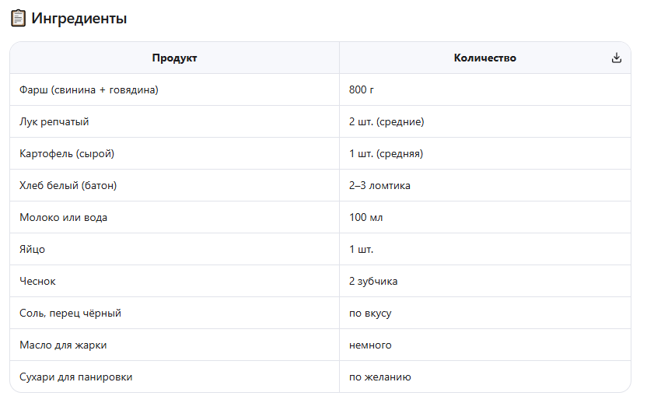Select the Молоко или вода cell
The width and height of the screenshot is (647, 403).
(63, 218)
